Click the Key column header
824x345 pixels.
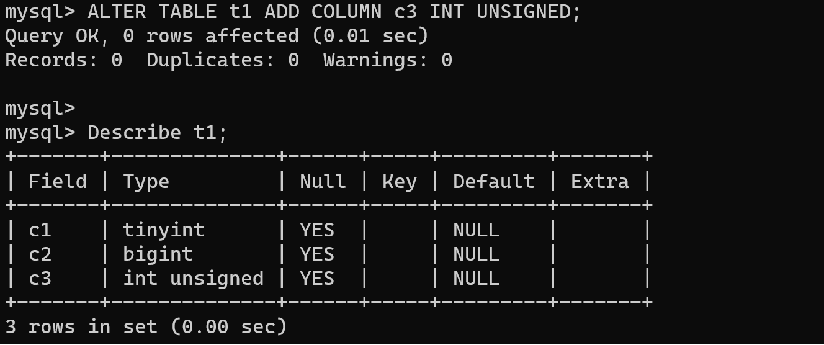(399, 182)
